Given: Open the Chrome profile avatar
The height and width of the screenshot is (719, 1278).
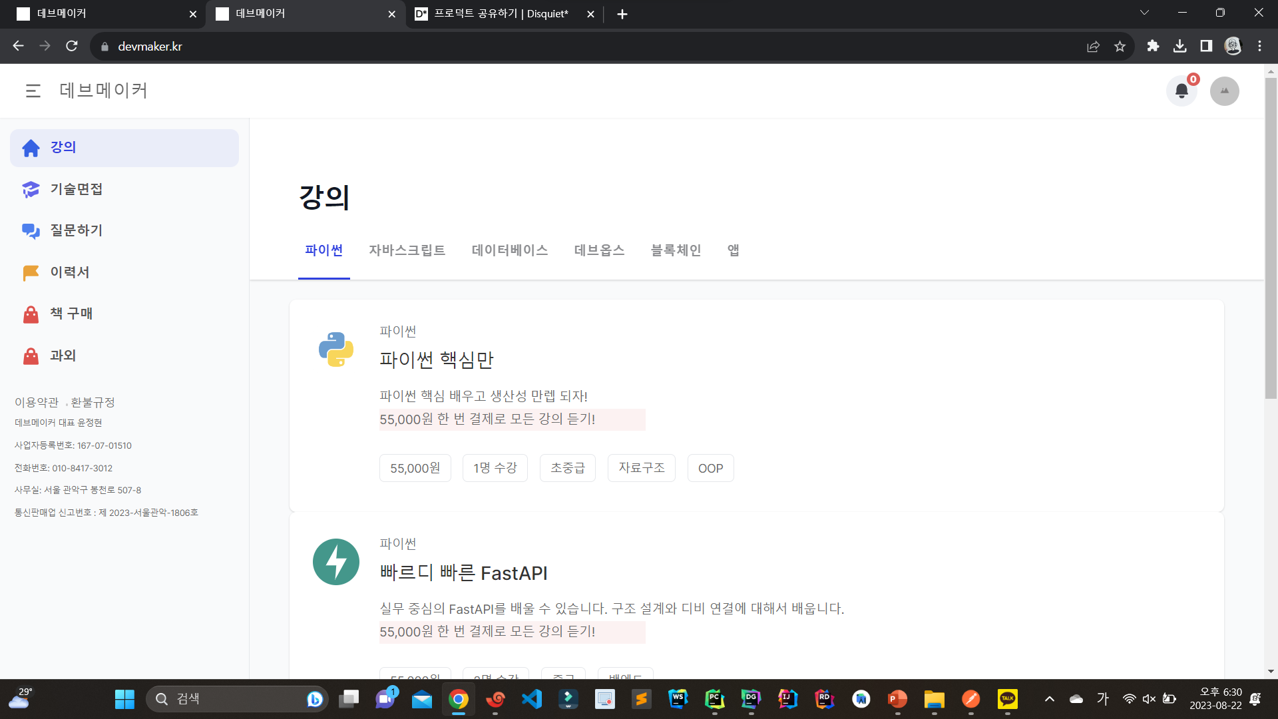Looking at the screenshot, I should 1233,46.
